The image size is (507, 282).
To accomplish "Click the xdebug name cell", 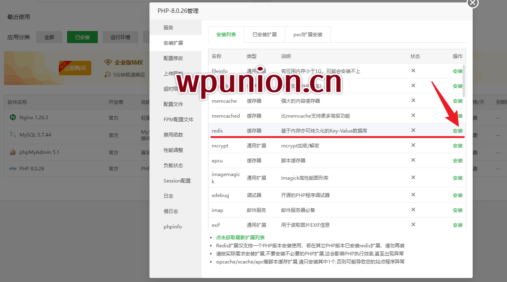I will [220, 195].
